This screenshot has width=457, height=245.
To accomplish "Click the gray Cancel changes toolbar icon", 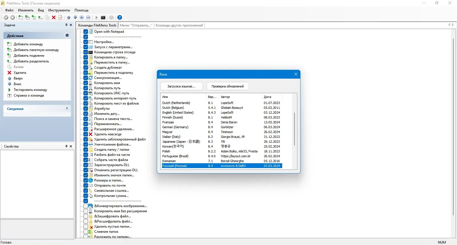I will 13,17.
